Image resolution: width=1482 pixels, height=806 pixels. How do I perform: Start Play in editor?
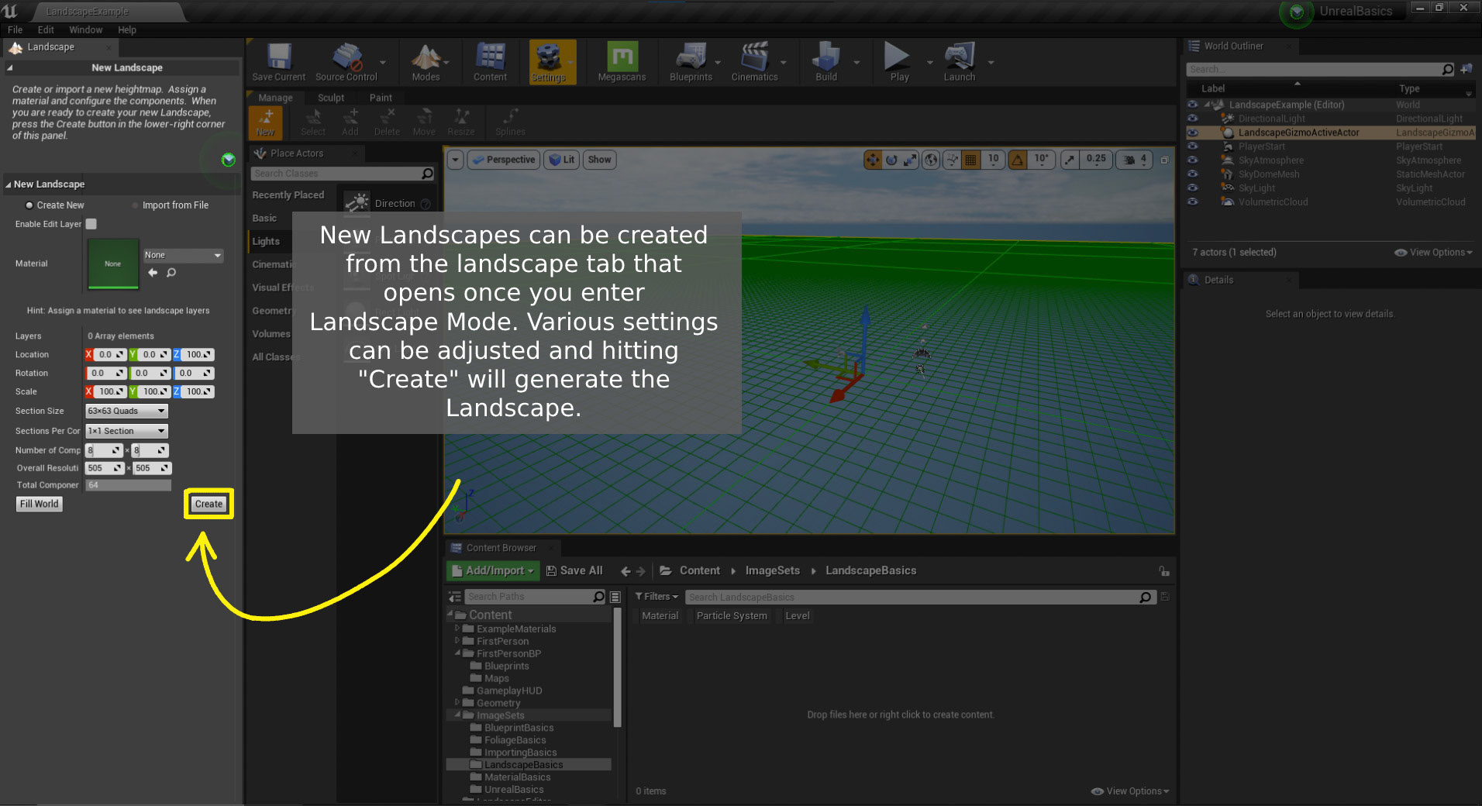pos(899,62)
